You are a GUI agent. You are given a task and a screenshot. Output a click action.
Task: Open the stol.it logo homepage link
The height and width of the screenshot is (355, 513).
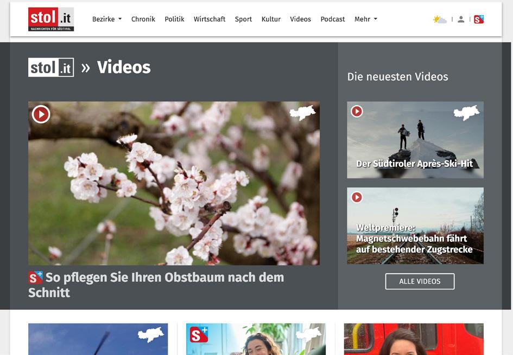click(51, 20)
